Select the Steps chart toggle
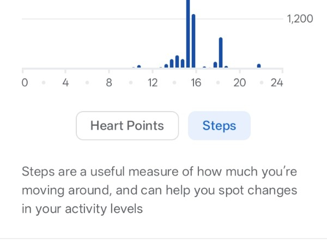 (219, 126)
